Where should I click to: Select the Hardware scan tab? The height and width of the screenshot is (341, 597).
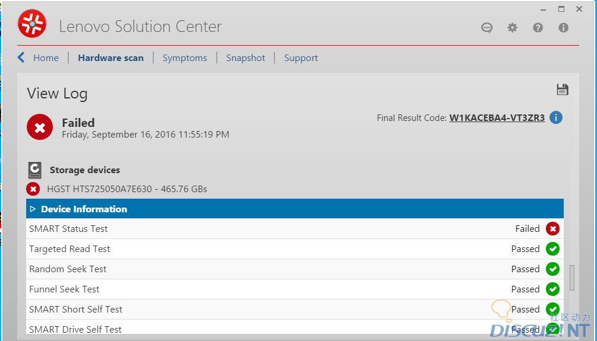[x=111, y=58]
